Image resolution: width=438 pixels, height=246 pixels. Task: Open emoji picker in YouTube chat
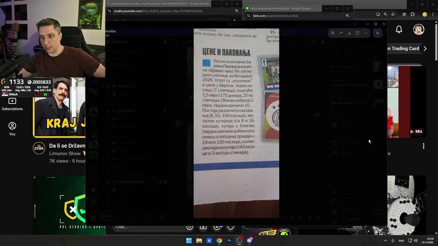[189, 227]
